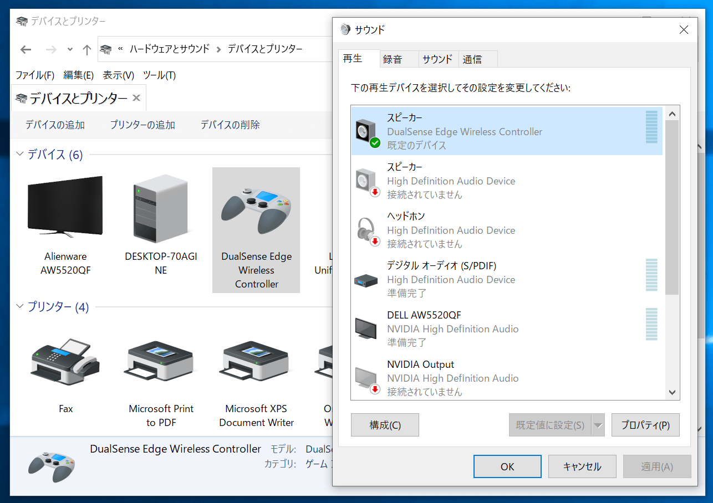The height and width of the screenshot is (503, 713).
Task: Click the 構成(C) button
Action: pos(385,425)
